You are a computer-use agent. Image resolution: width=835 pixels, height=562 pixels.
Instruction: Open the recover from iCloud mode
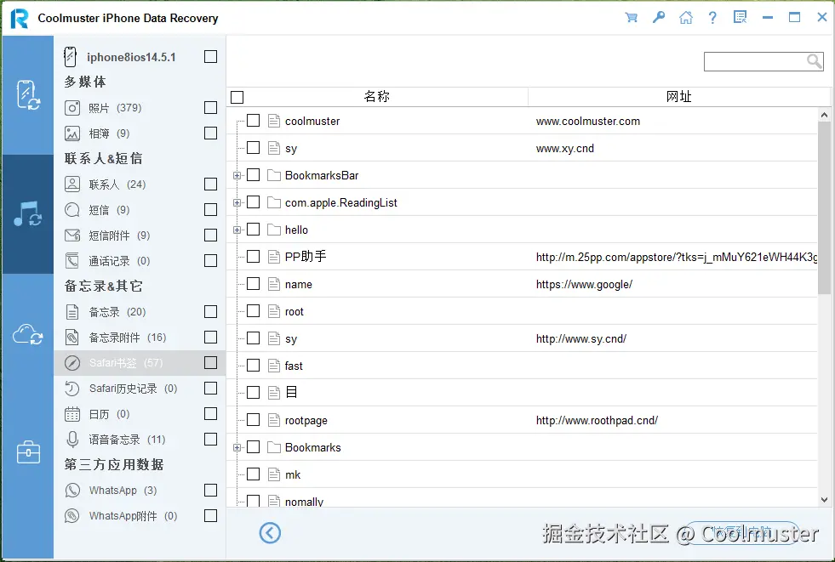click(x=28, y=333)
